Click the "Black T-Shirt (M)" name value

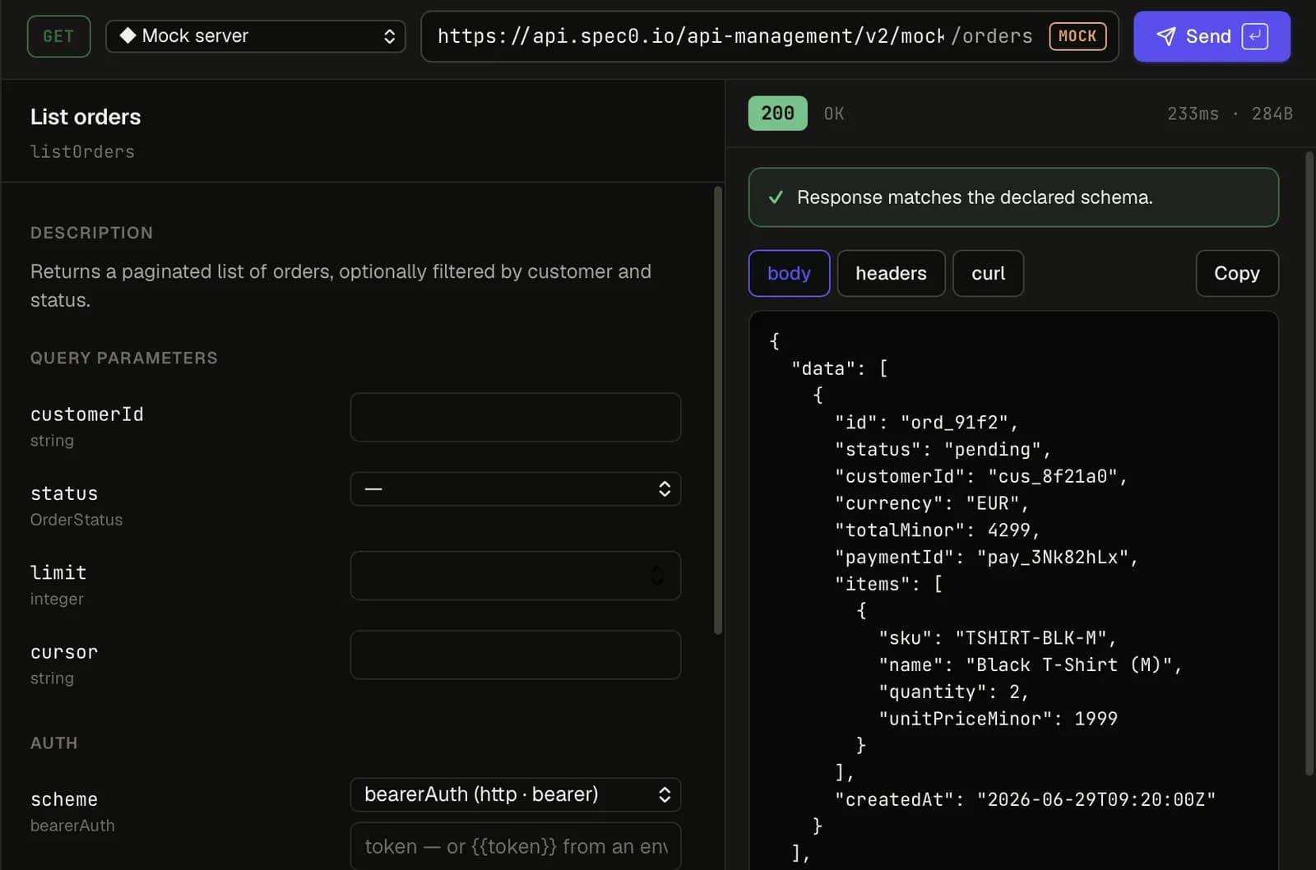[x=1068, y=665]
